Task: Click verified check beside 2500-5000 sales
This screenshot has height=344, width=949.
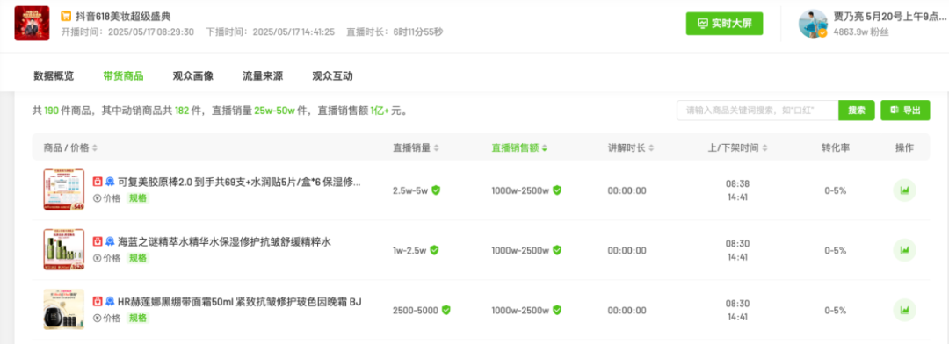Action: click(446, 310)
